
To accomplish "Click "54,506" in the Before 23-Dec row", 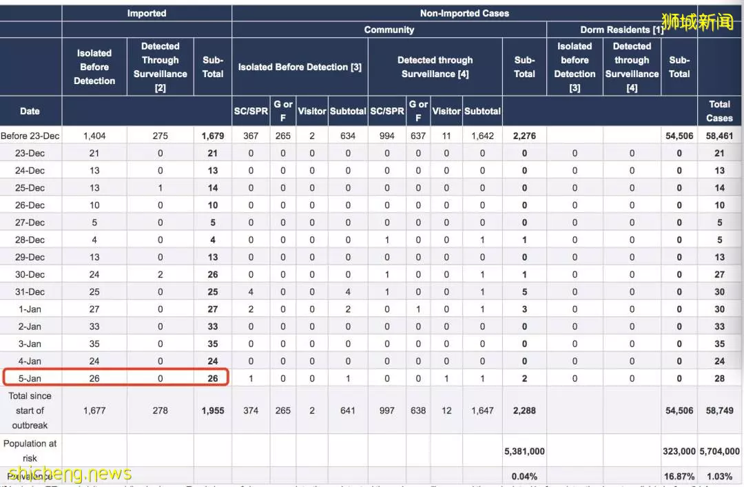I will [679, 136].
